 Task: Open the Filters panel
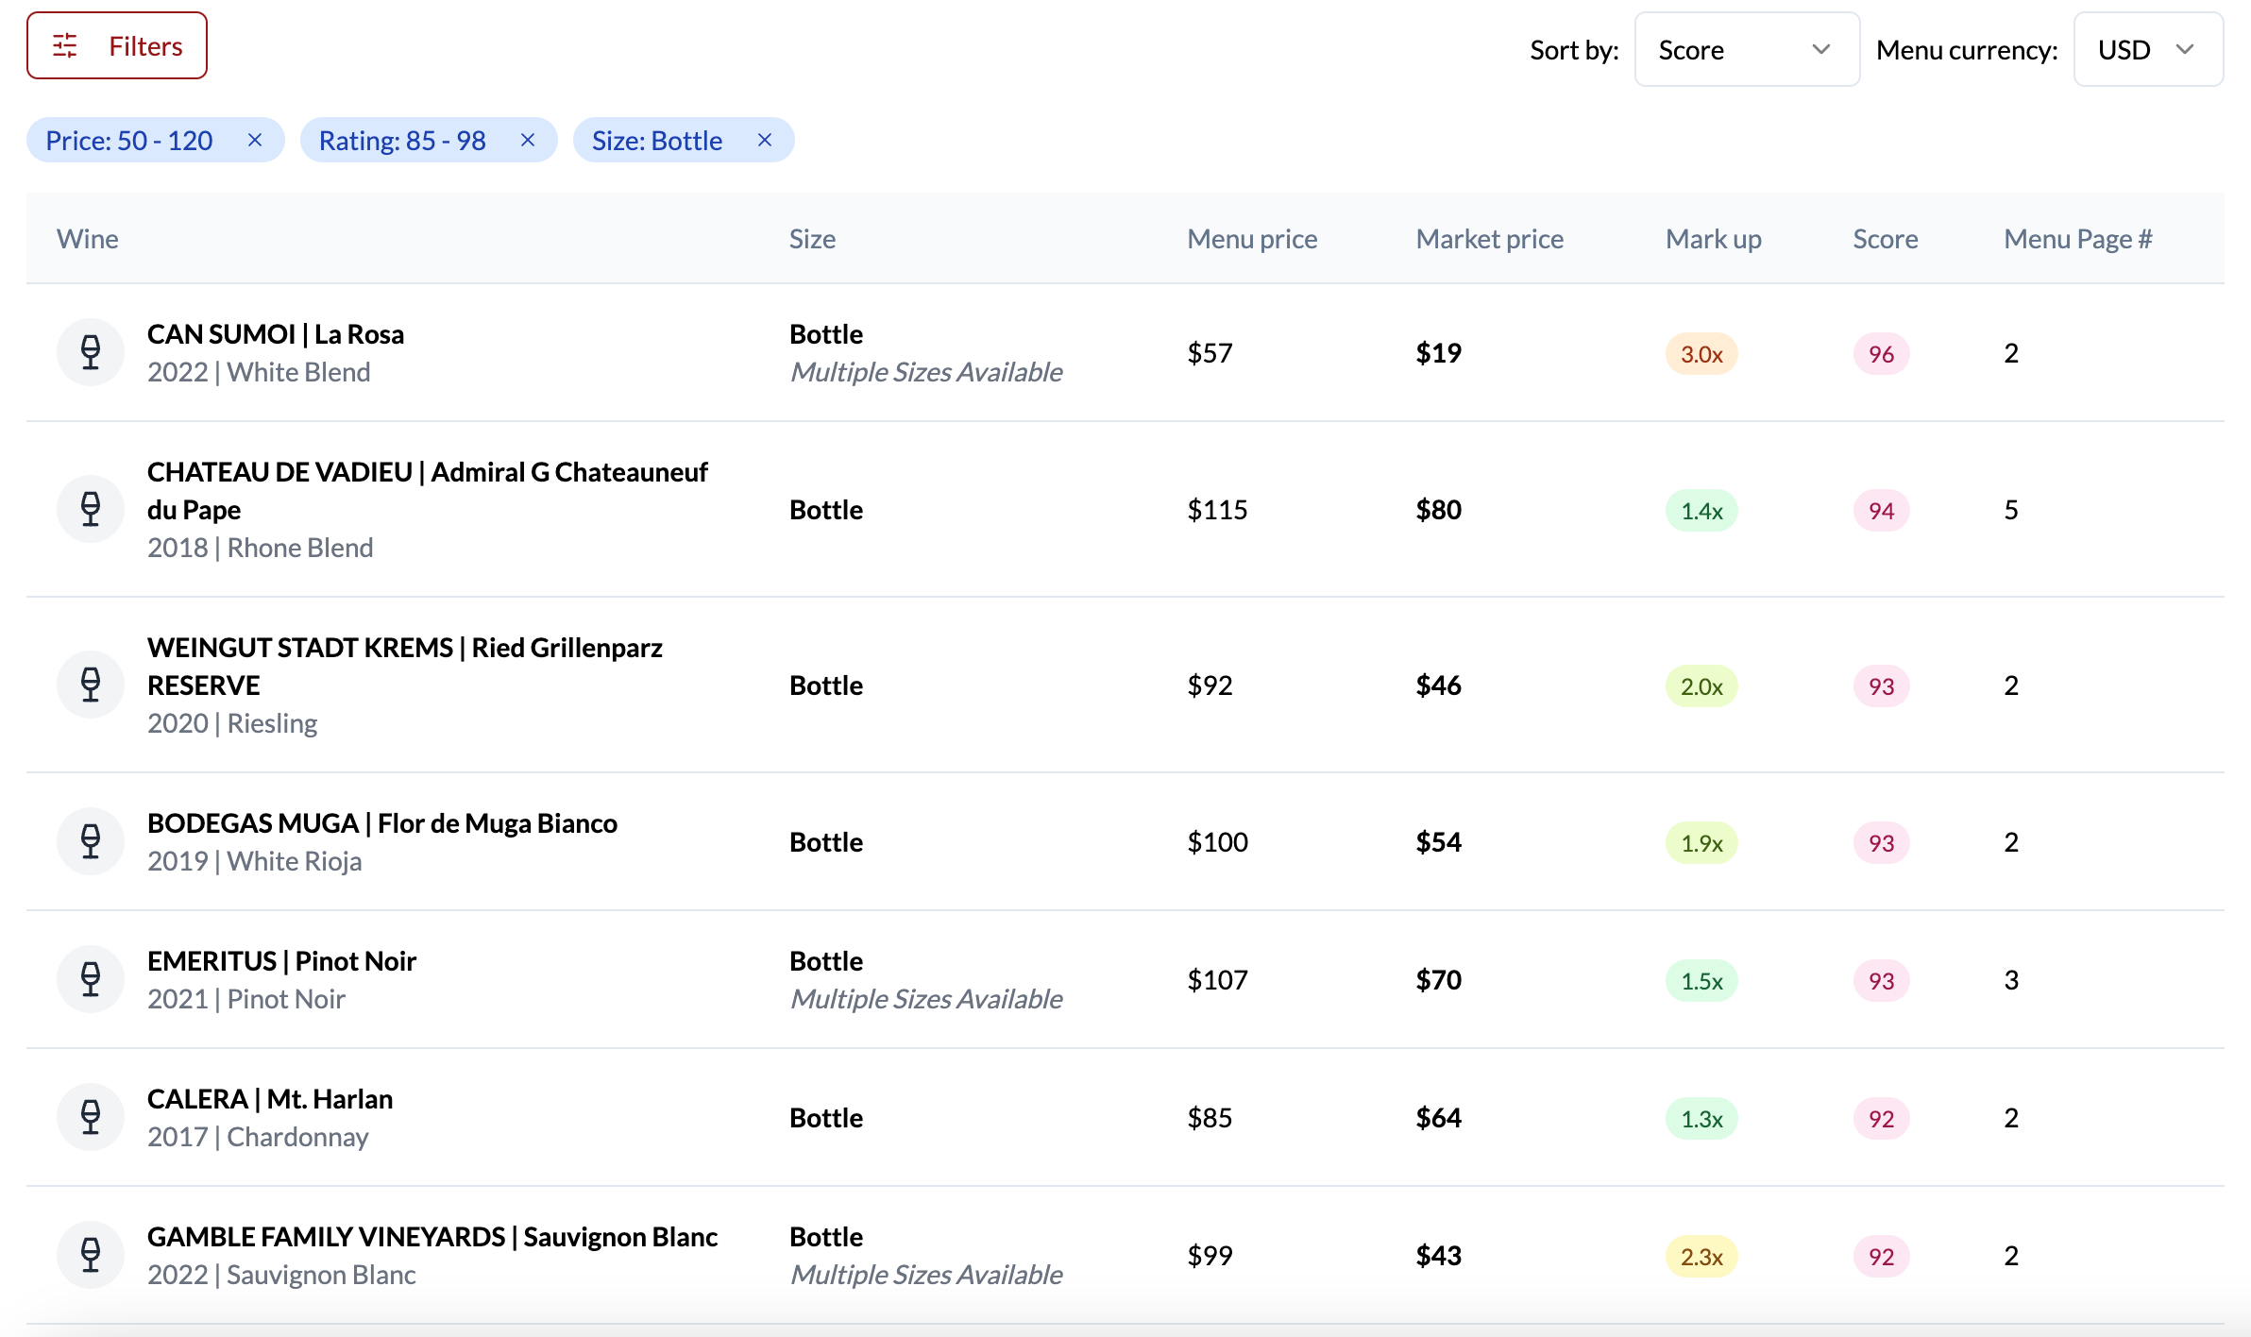pyautogui.click(x=117, y=44)
